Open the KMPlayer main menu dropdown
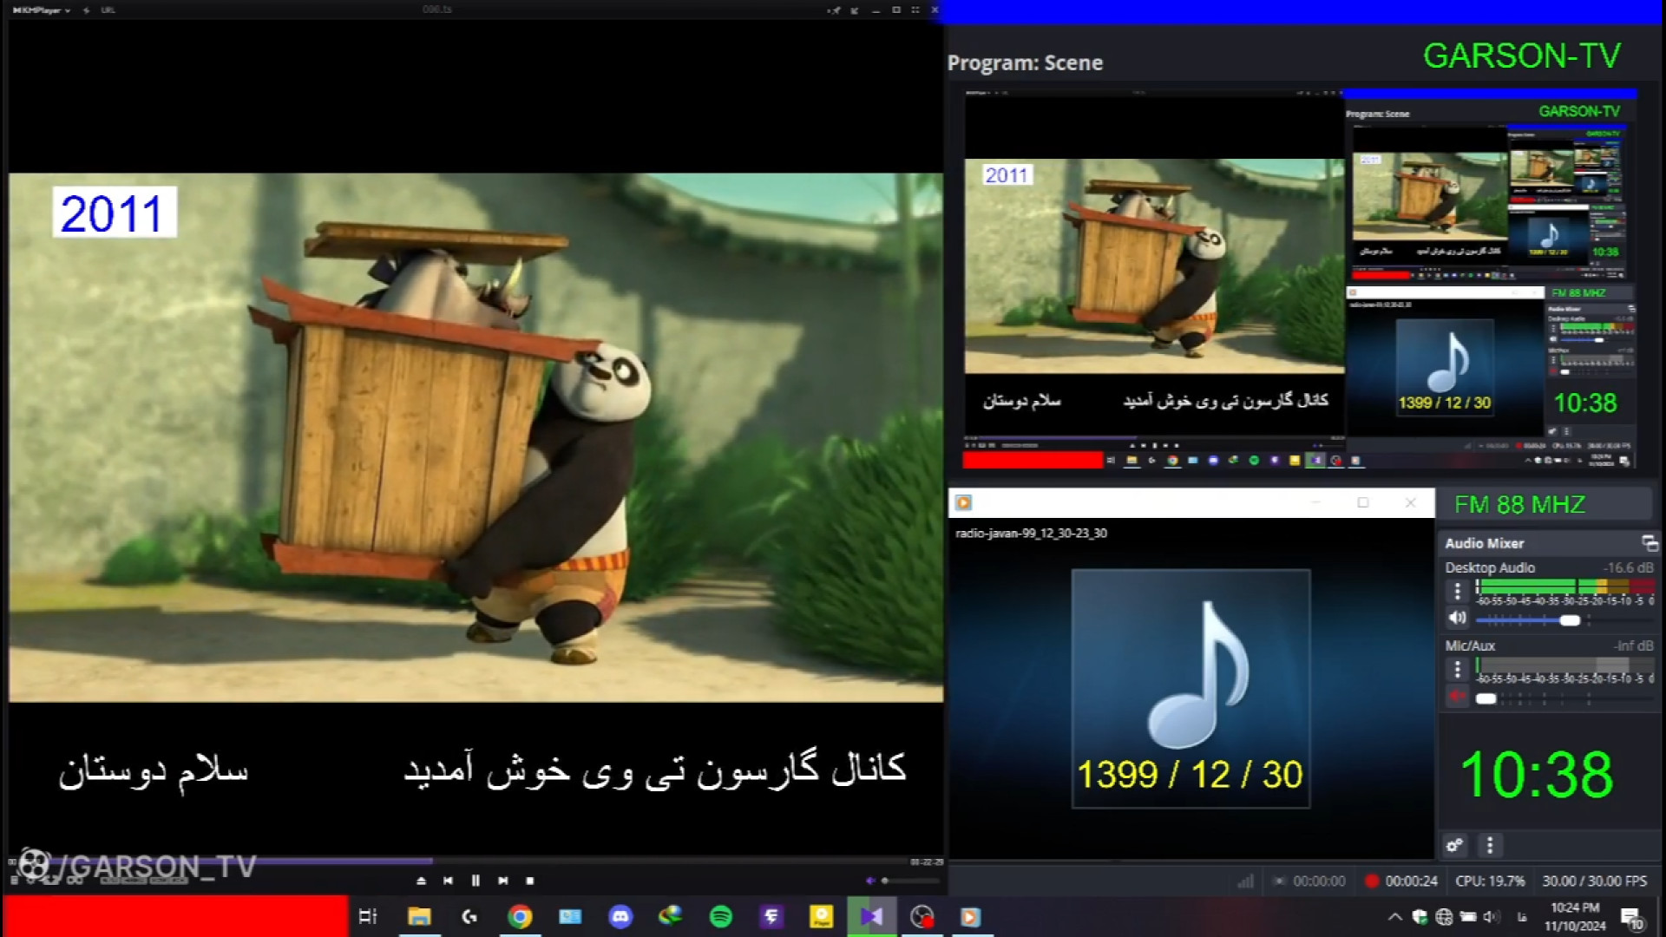Screen dimensions: 1666x937 click(x=42, y=10)
